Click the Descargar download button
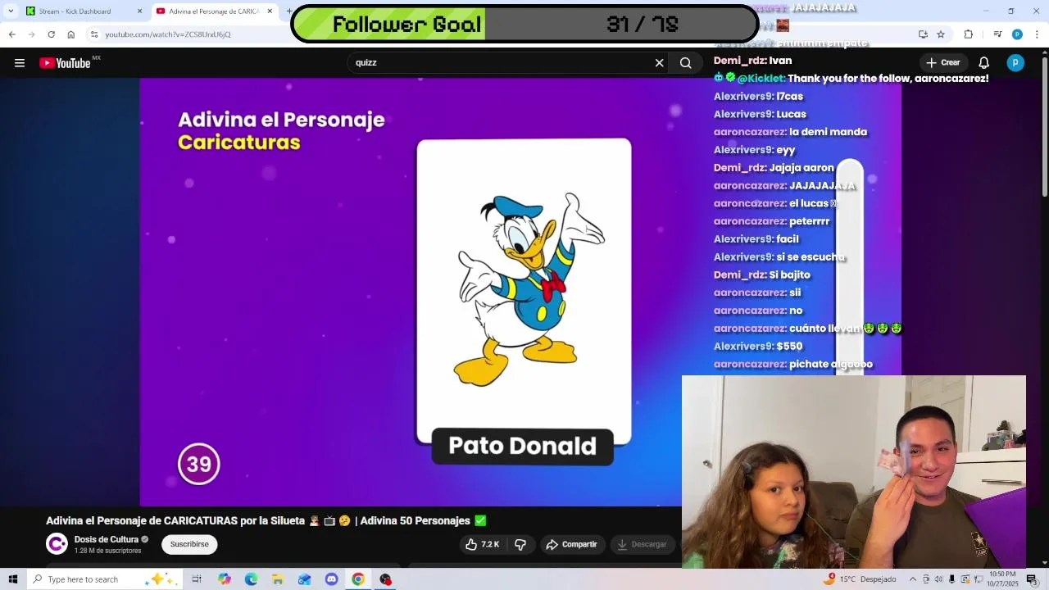The image size is (1049, 590). pos(642,544)
